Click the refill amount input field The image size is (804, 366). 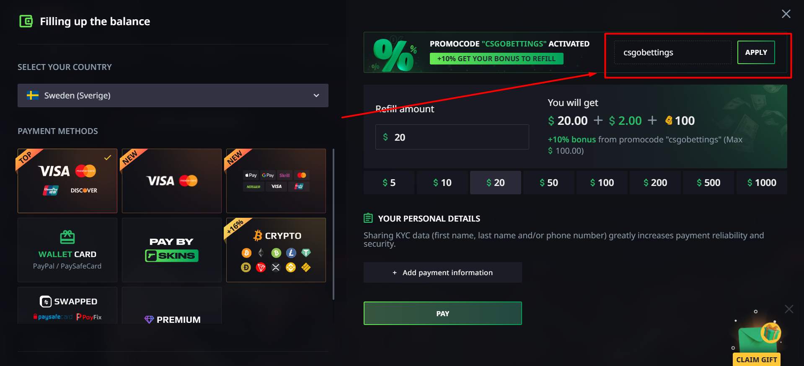click(x=452, y=137)
